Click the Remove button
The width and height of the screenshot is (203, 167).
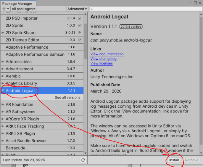[x=192, y=160]
